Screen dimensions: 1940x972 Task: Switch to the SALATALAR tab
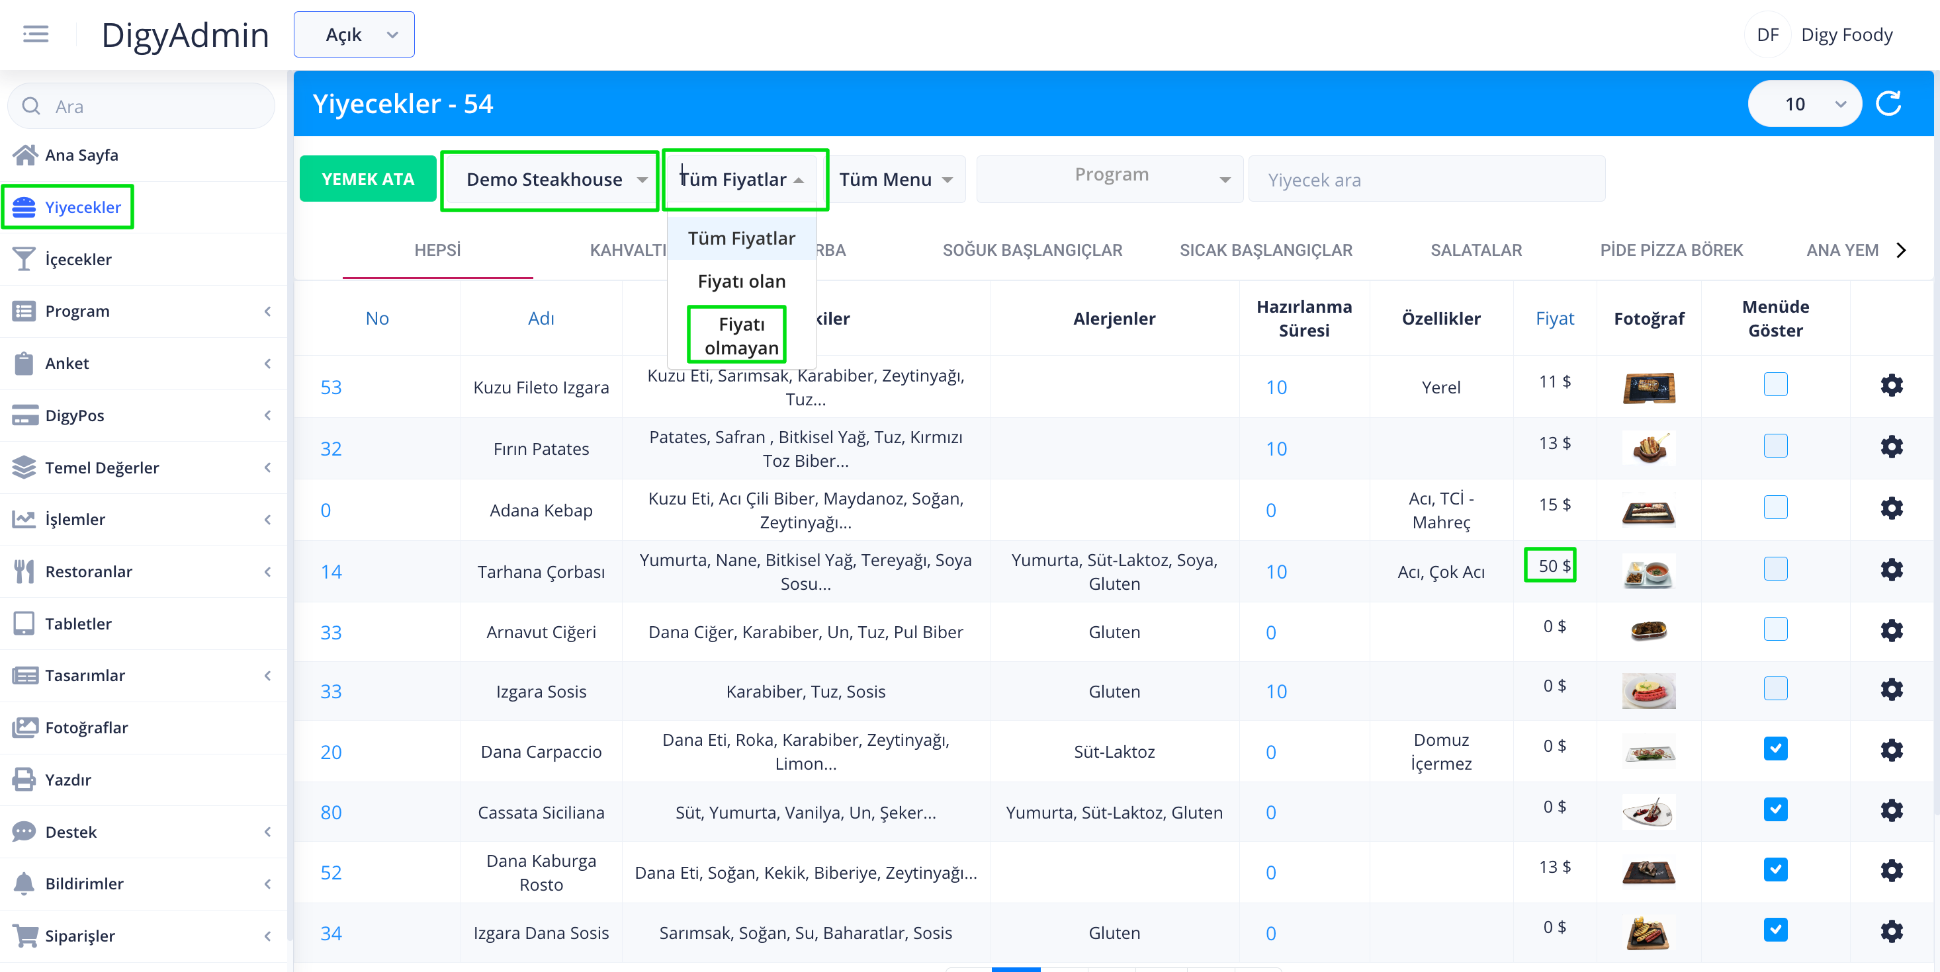click(x=1476, y=250)
